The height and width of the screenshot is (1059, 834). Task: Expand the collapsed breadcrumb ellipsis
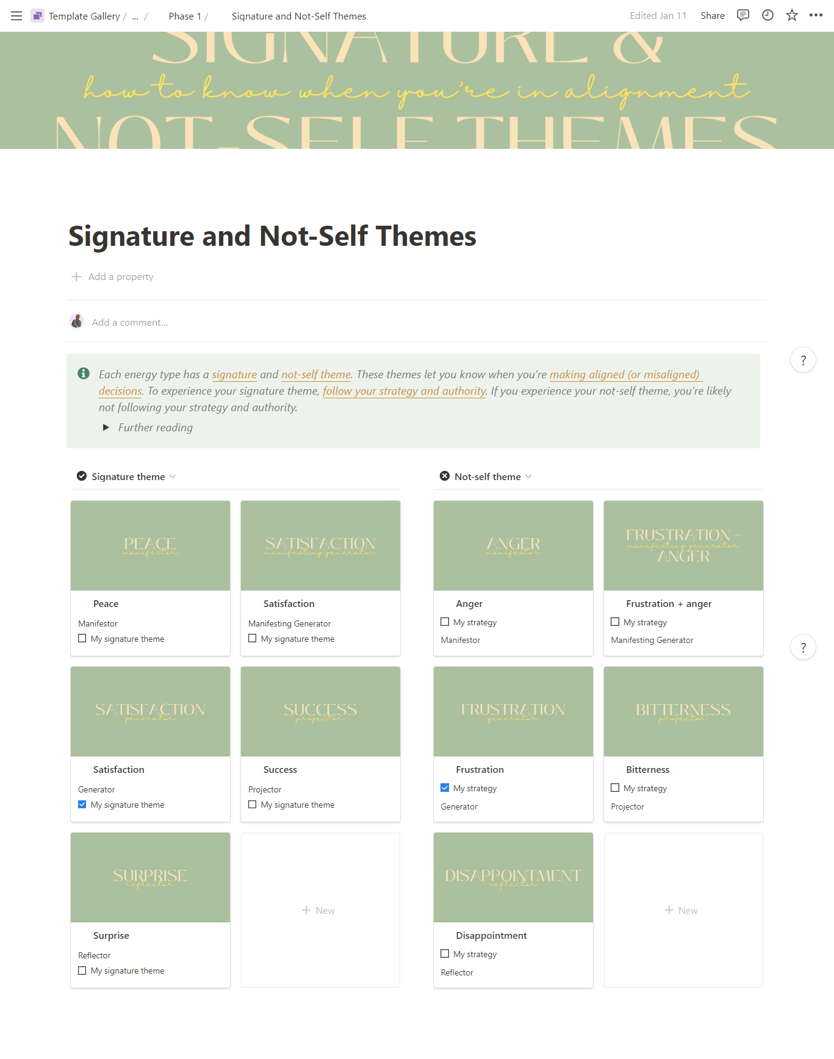pos(135,16)
